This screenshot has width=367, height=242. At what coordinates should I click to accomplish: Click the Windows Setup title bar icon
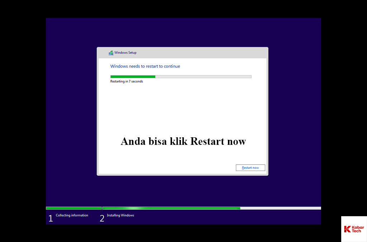pyautogui.click(x=111, y=53)
